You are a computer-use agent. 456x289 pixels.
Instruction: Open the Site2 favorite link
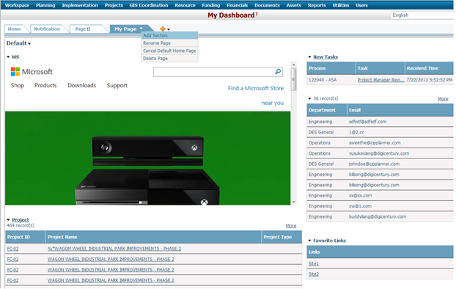tap(314, 274)
